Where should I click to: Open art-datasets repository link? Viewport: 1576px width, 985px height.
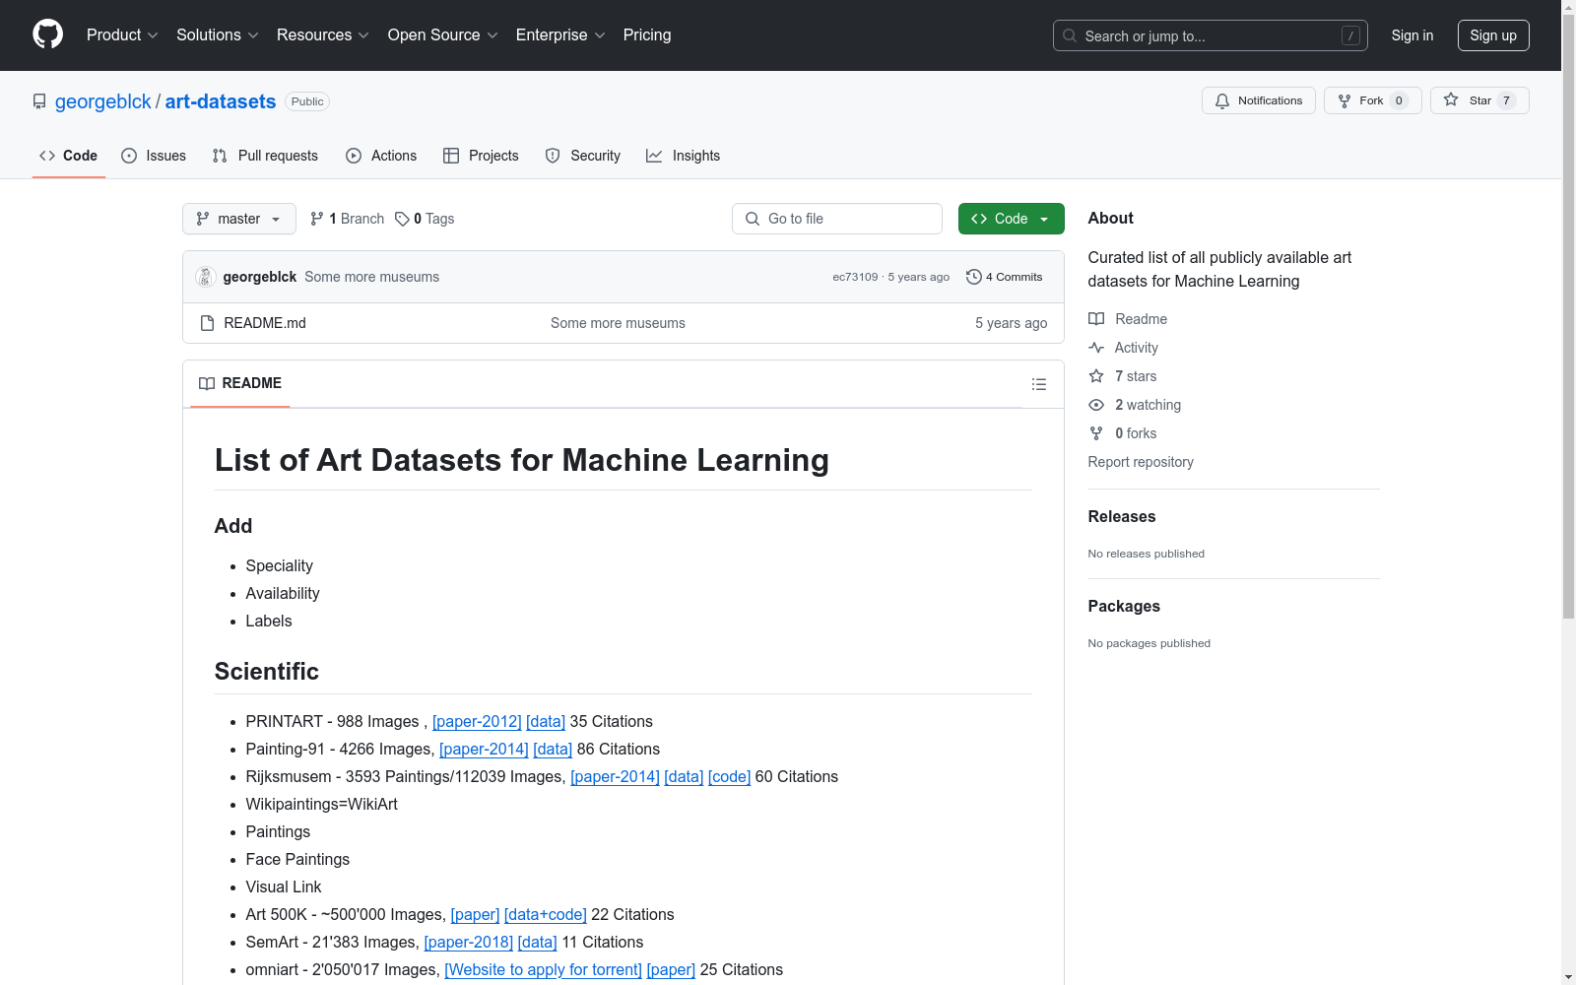[x=221, y=101]
